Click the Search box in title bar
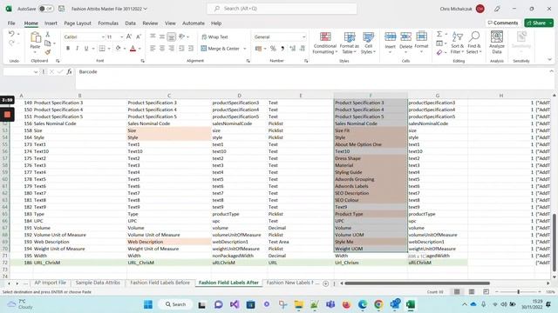 pos(282,9)
